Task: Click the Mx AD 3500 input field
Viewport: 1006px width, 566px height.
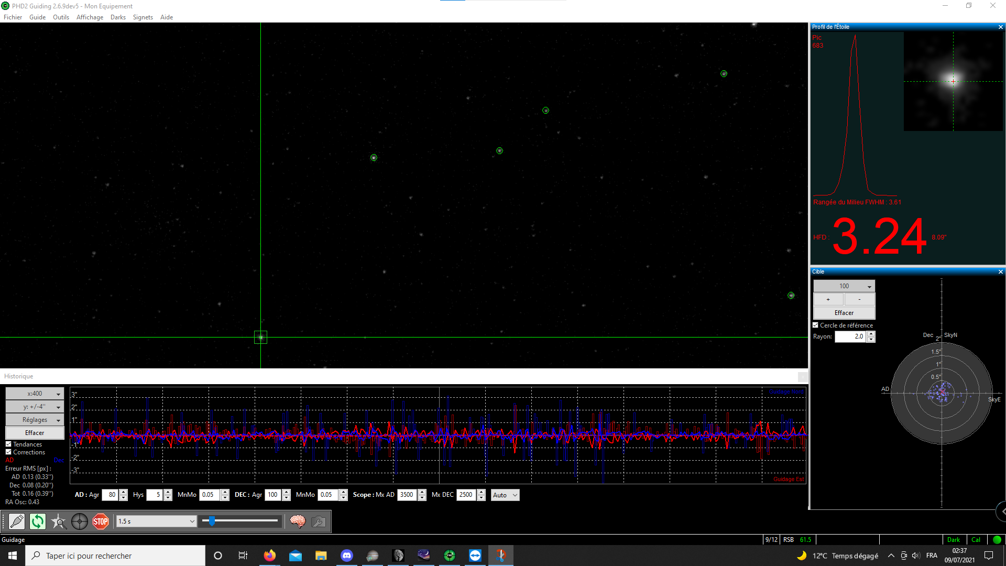Action: tap(407, 495)
